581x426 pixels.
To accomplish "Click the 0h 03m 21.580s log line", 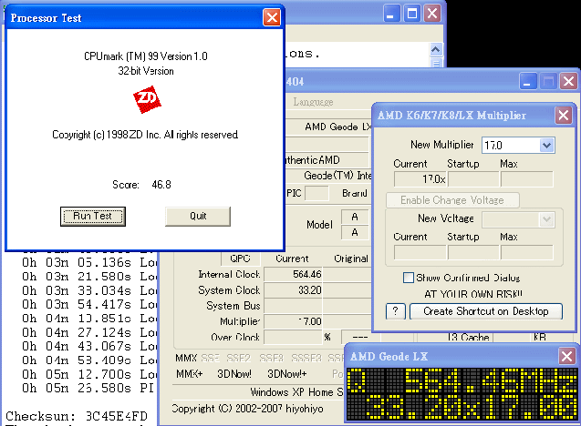I will point(89,276).
